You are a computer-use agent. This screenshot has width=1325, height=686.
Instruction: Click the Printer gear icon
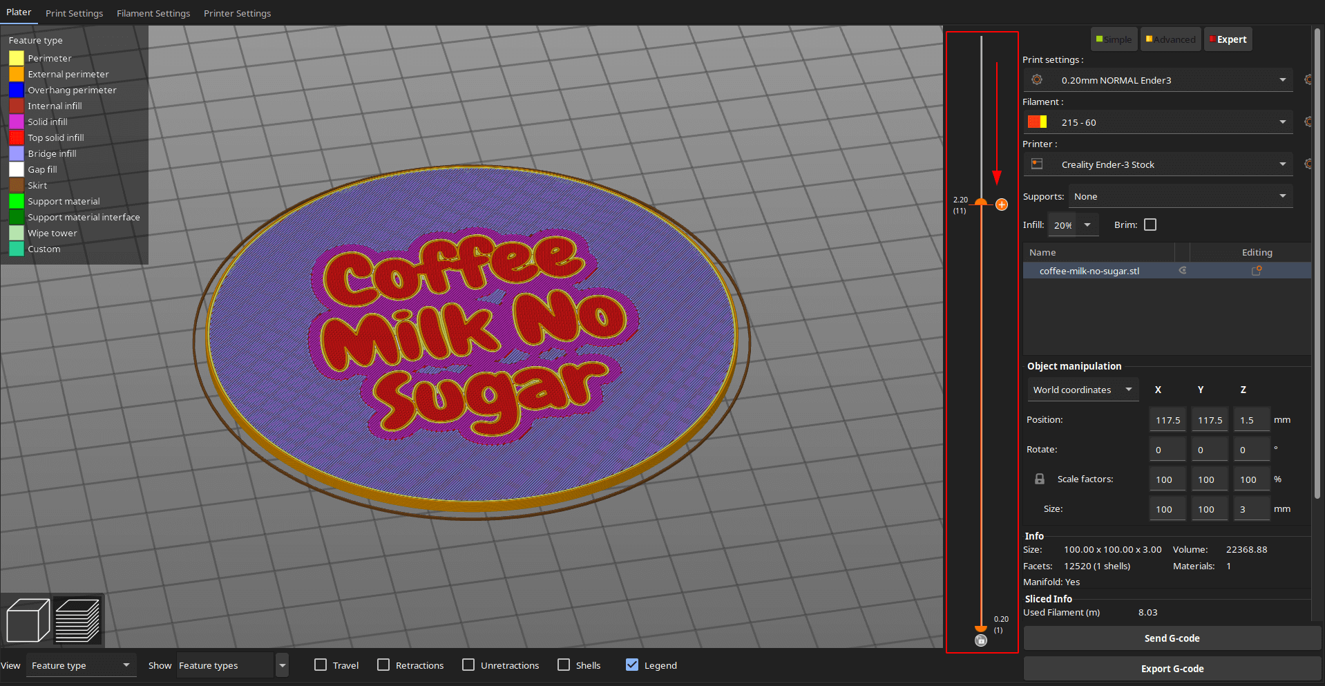(1308, 164)
